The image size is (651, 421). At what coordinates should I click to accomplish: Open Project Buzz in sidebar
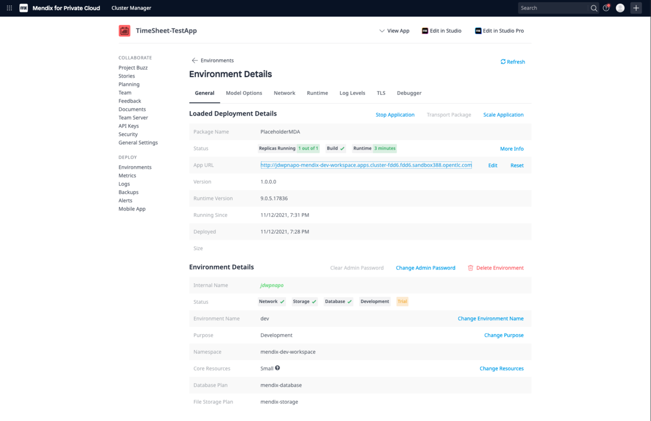(x=133, y=68)
